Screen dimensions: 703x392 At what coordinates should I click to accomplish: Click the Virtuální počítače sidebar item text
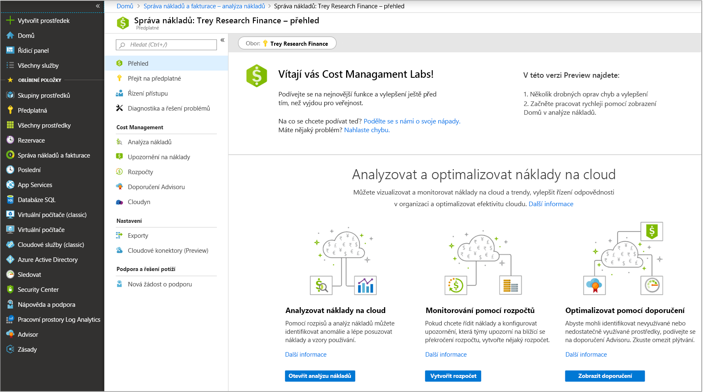[41, 229]
